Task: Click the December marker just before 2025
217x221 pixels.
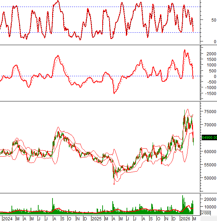Action: [x=85, y=219]
